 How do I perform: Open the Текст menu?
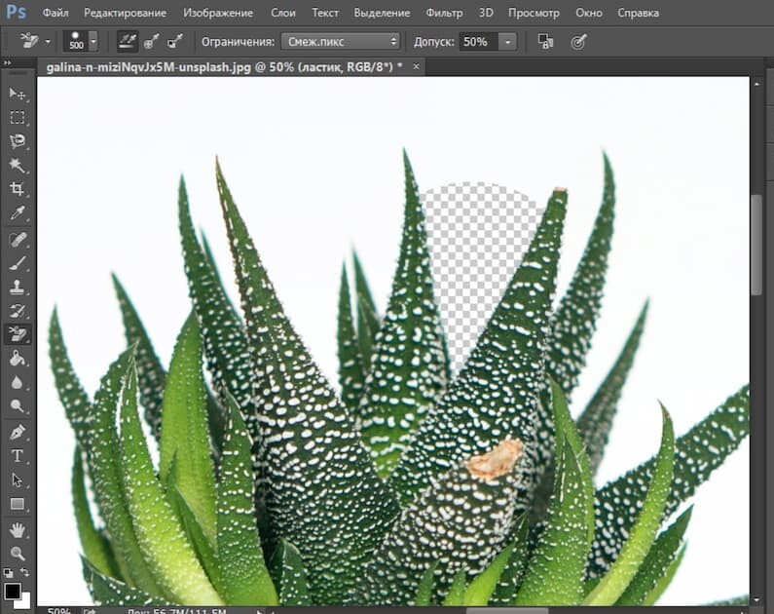point(325,13)
